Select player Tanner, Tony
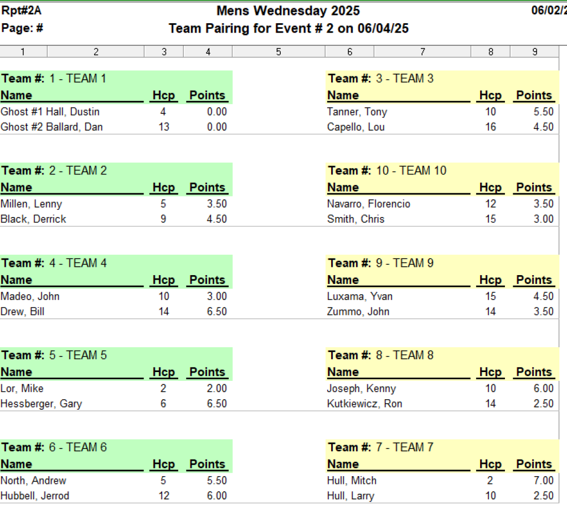This screenshot has width=567, height=511. point(357,112)
